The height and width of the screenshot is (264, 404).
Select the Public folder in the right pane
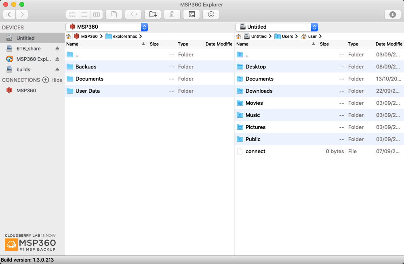(319, 139)
